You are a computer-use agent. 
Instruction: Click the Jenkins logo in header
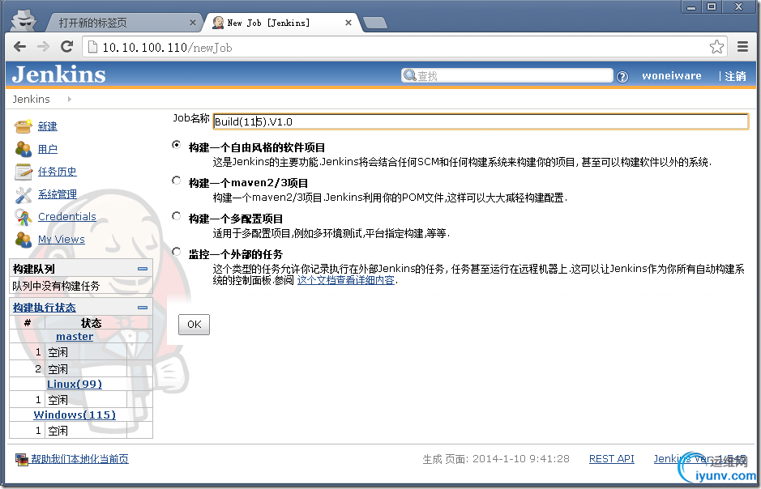coord(58,74)
